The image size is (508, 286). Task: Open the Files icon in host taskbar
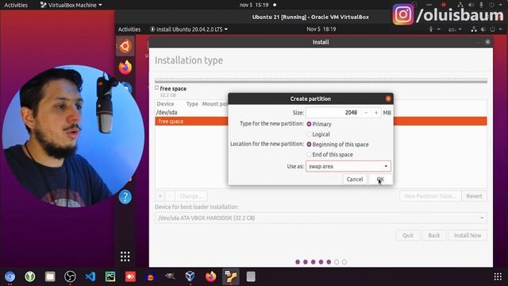[x=50, y=276]
